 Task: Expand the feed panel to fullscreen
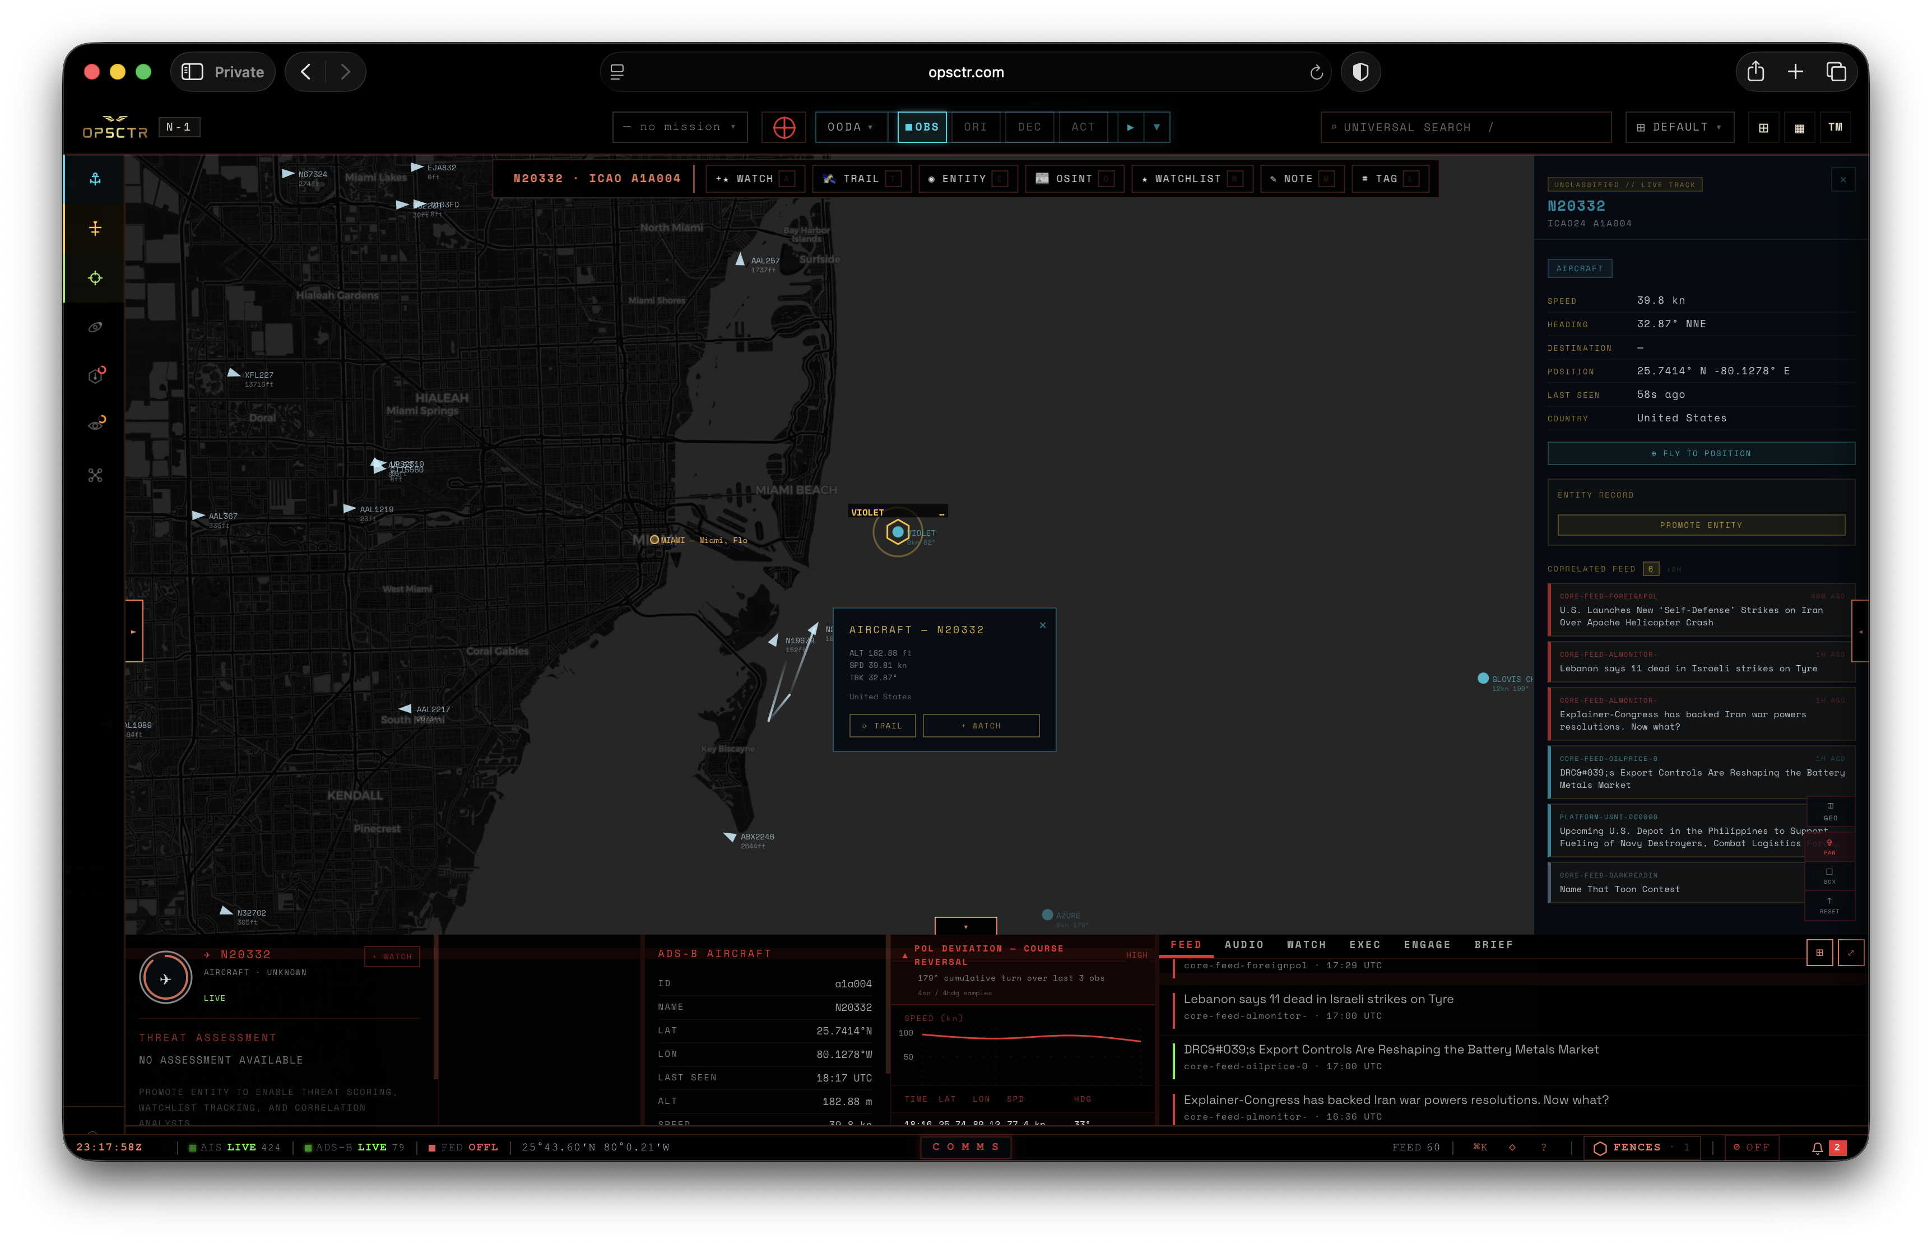(1850, 953)
